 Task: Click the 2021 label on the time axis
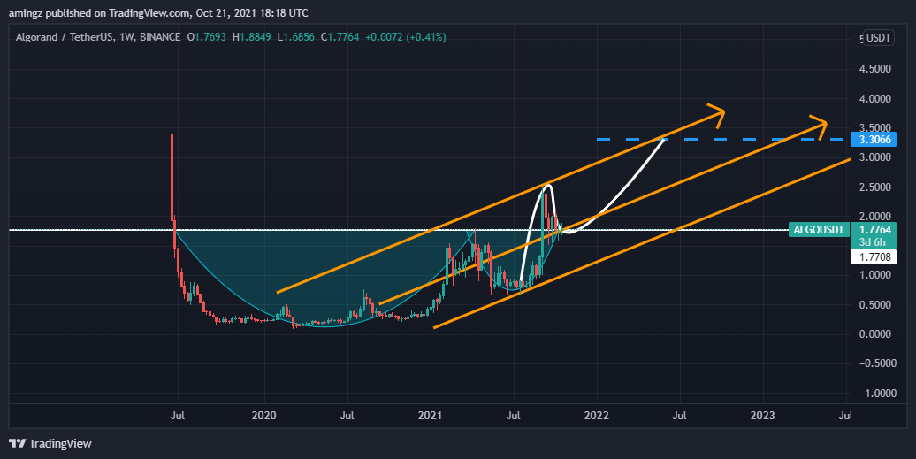click(x=431, y=415)
